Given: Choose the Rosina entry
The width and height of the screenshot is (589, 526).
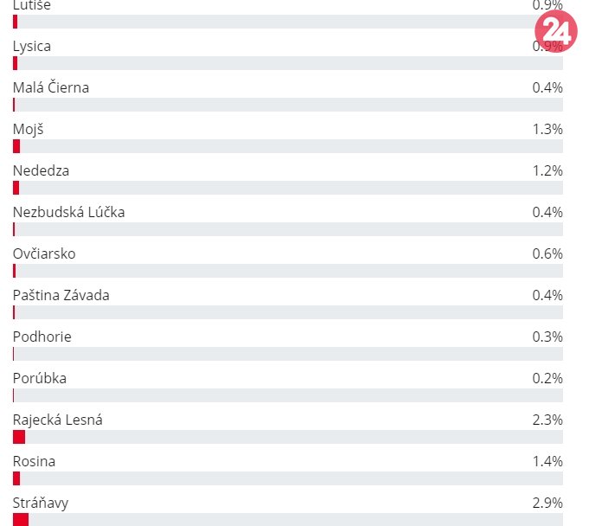Looking at the screenshot, I should pyautogui.click(x=35, y=461).
